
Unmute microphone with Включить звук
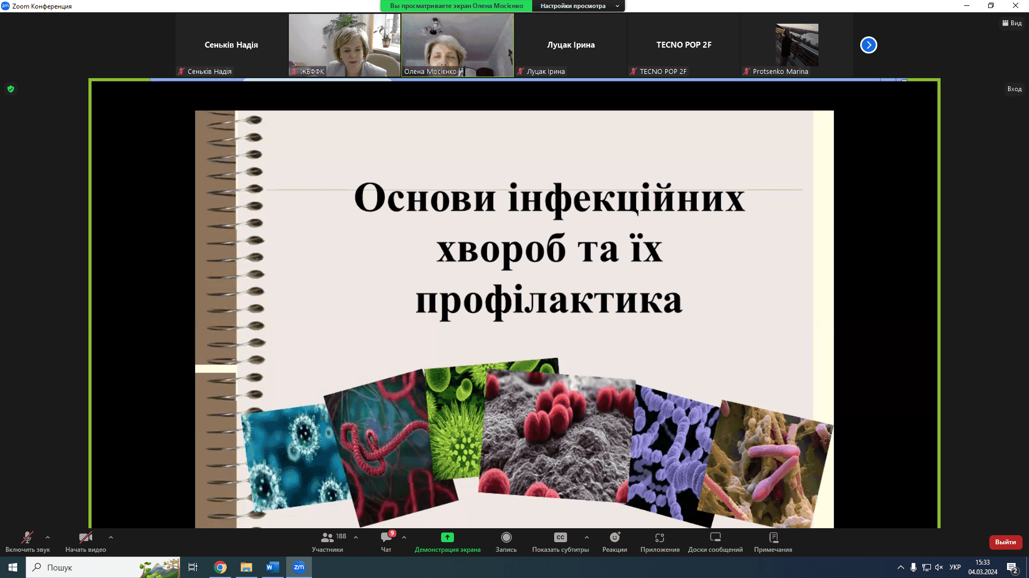[x=27, y=542]
